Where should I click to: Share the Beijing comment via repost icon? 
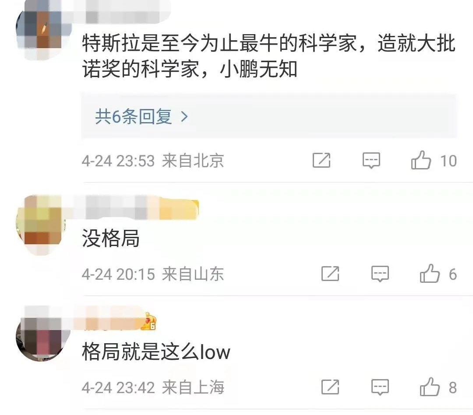(321, 160)
